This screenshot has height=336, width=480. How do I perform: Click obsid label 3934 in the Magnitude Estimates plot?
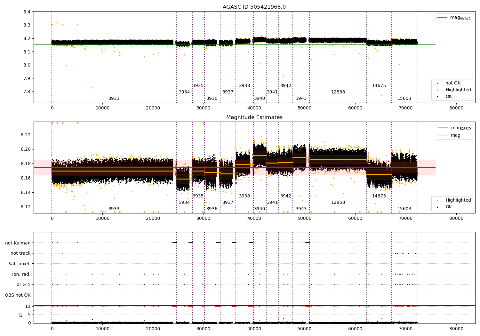coord(184,202)
